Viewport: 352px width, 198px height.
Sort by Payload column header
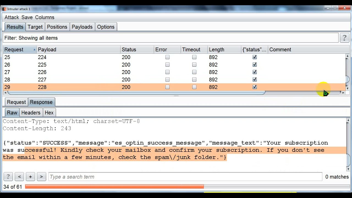pos(79,50)
